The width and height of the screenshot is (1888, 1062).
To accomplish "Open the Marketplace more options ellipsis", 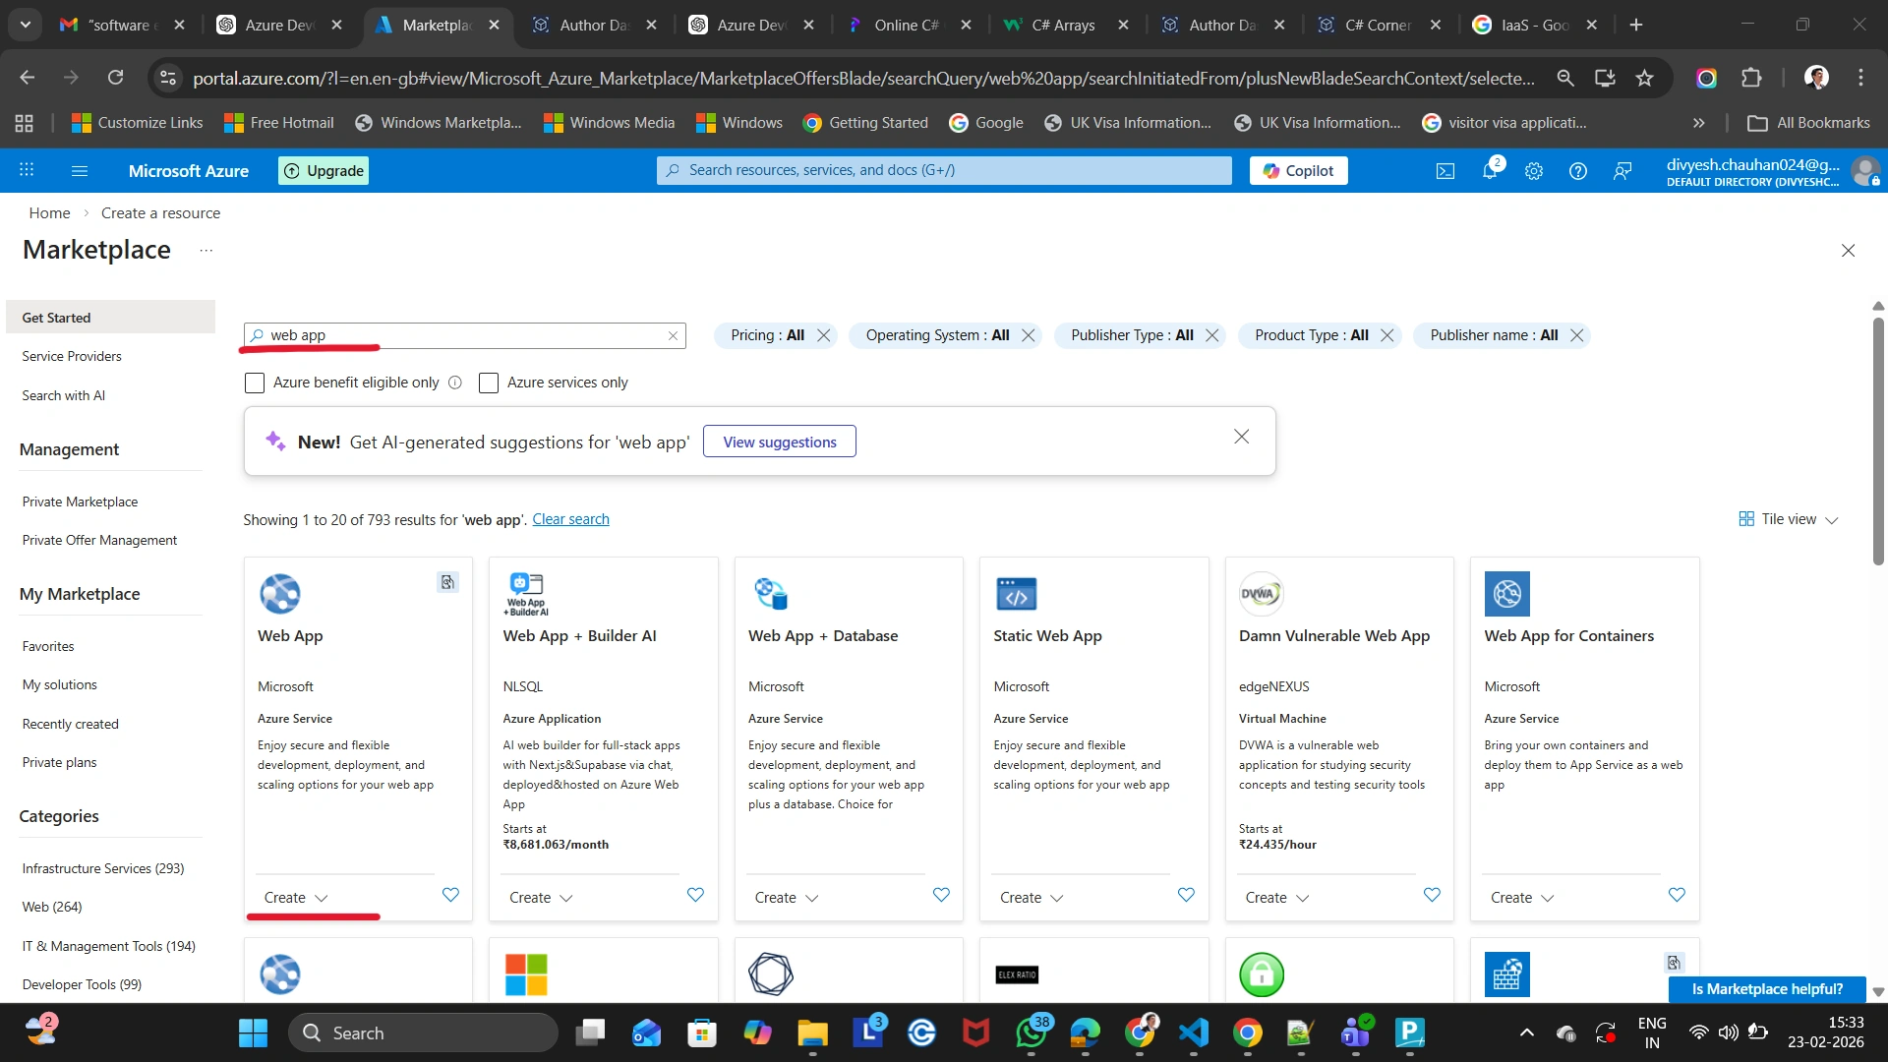I will 206,251.
